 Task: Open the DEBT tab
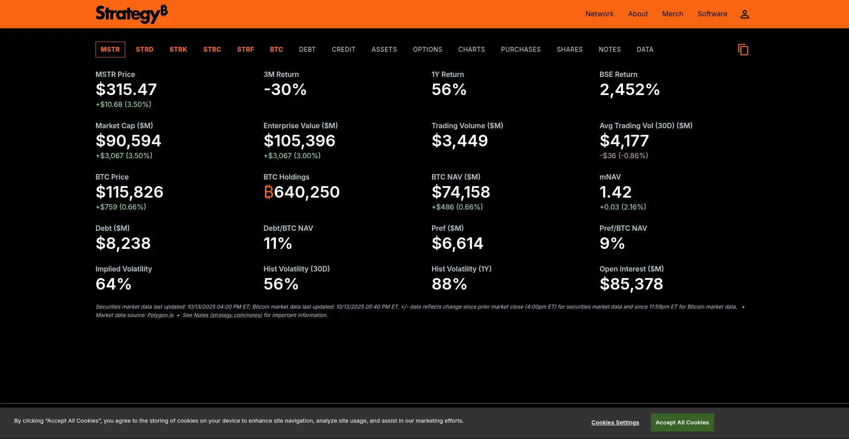tap(307, 50)
